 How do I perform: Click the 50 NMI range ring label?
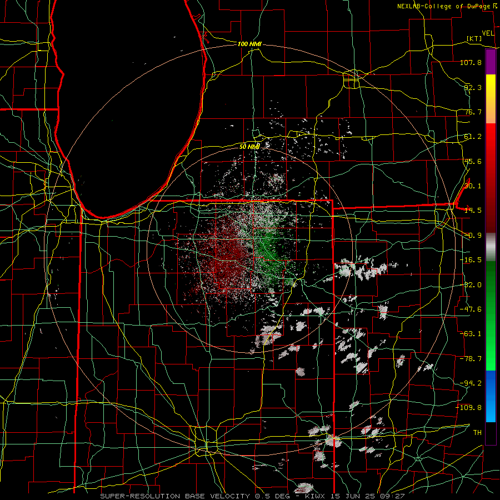pyautogui.click(x=249, y=147)
